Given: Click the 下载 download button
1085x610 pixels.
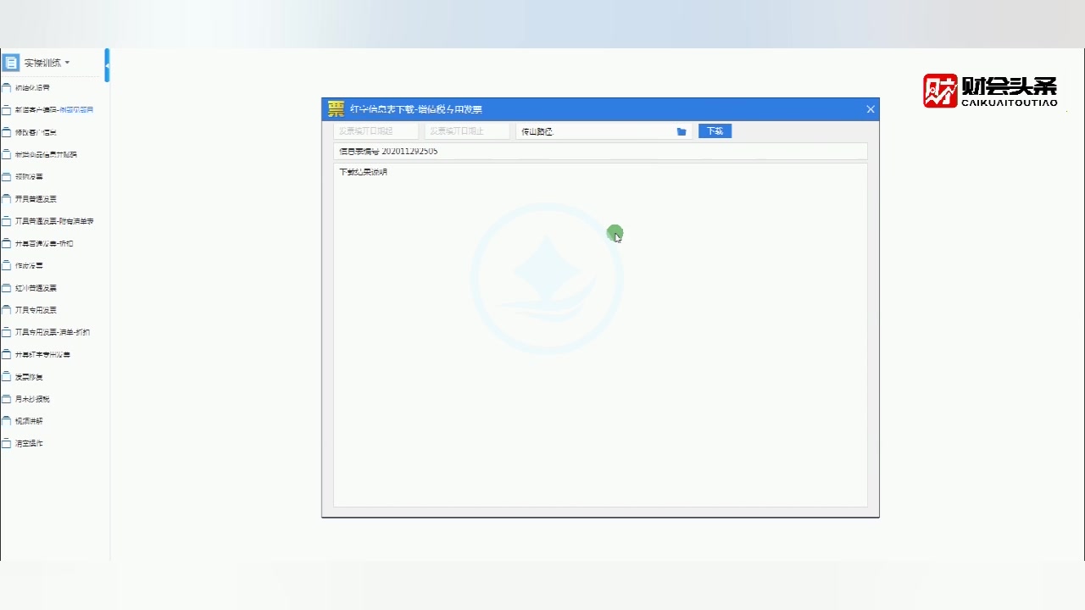Looking at the screenshot, I should (x=715, y=131).
